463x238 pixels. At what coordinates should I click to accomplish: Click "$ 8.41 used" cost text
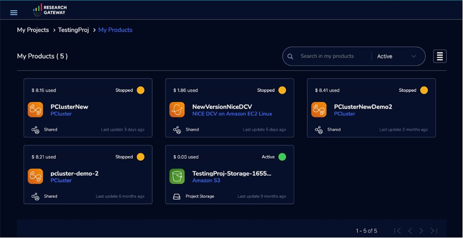(x=327, y=90)
